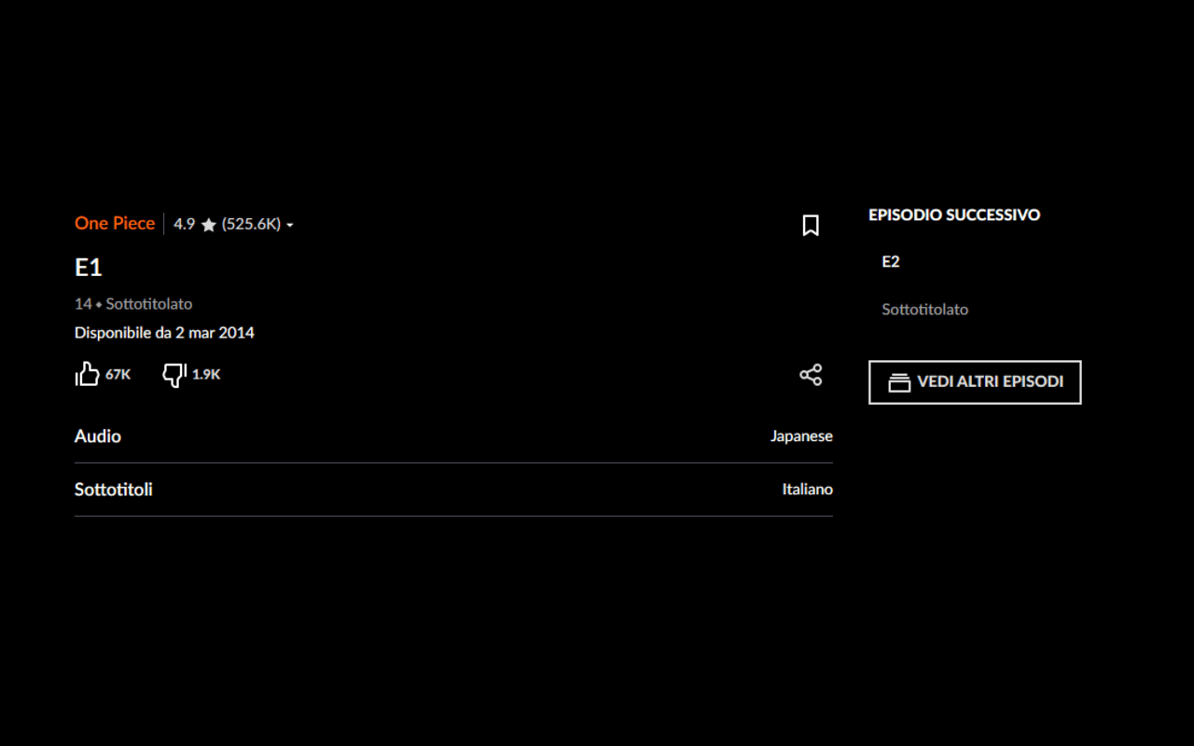Open the next episode E2
This screenshot has width=1194, height=746.
[x=891, y=262]
